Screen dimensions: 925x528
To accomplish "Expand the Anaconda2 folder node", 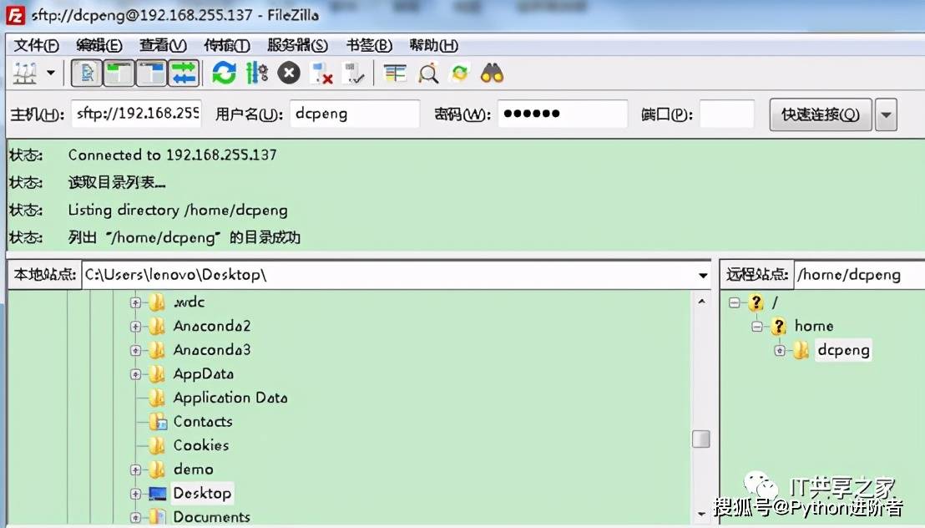I will click(x=136, y=327).
